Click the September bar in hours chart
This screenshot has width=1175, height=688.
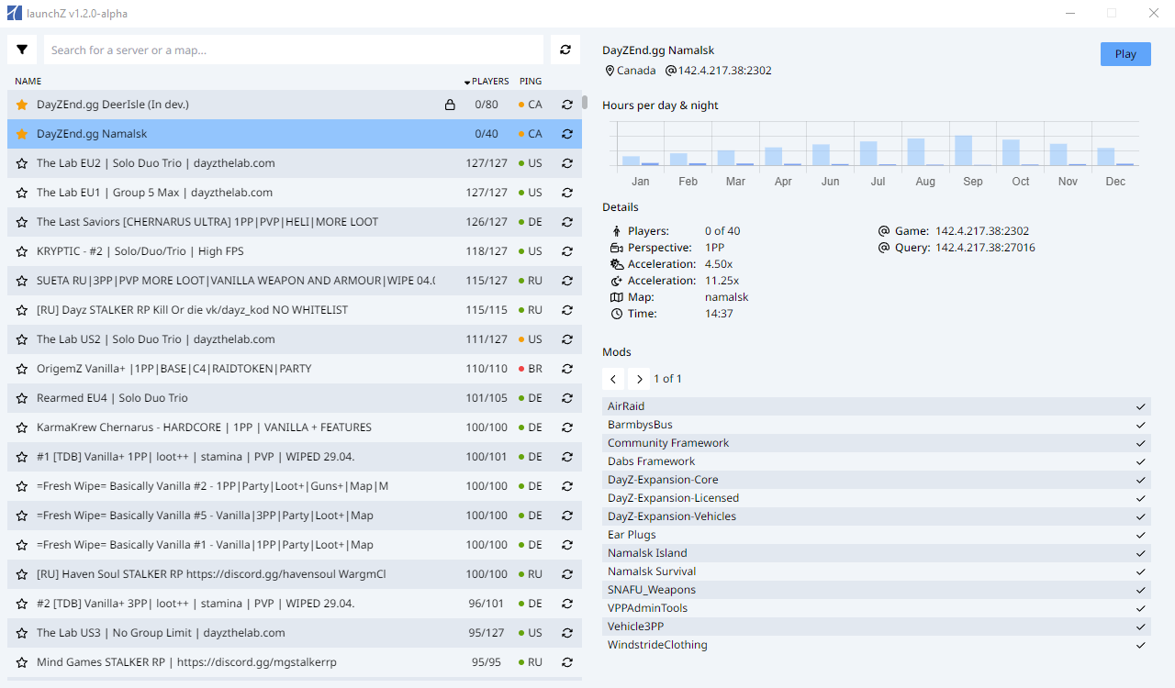(963, 150)
